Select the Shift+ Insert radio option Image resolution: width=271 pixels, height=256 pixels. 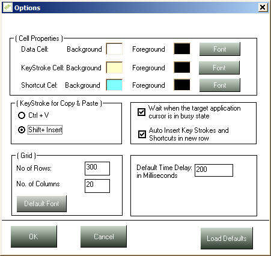click(22, 130)
